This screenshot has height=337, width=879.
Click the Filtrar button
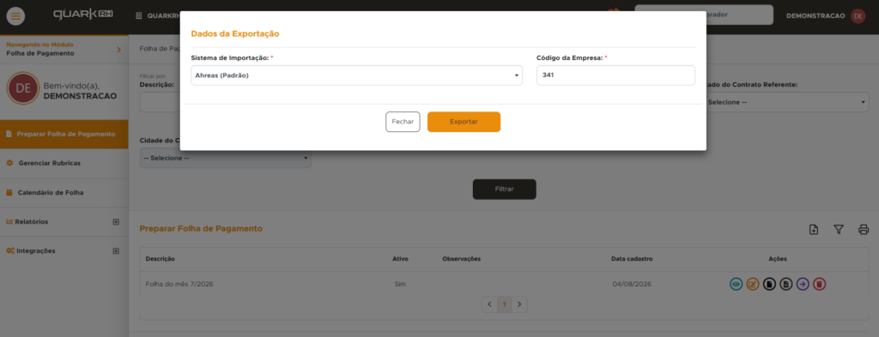505,190
